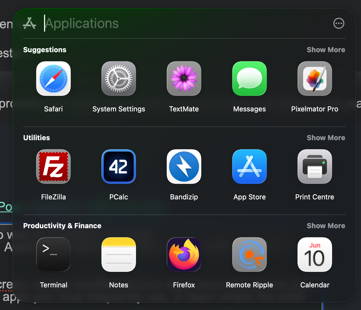Open Terminal app
Viewport: 361px width, 310px height.
(53, 255)
